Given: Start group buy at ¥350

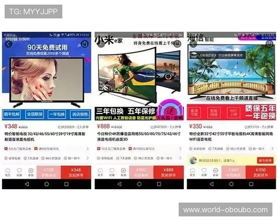Looking at the screenshot, I should tap(261, 172).
